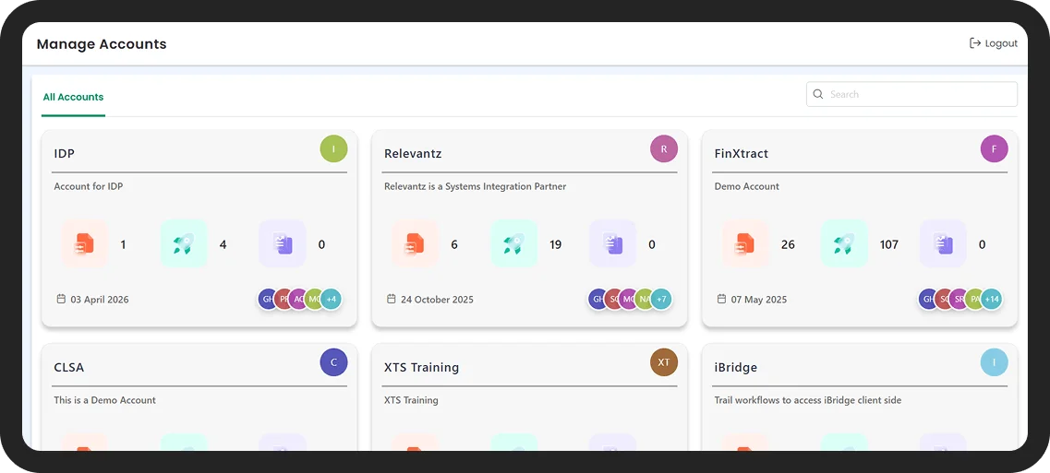Click the purple checklist icon on IDP card

282,244
